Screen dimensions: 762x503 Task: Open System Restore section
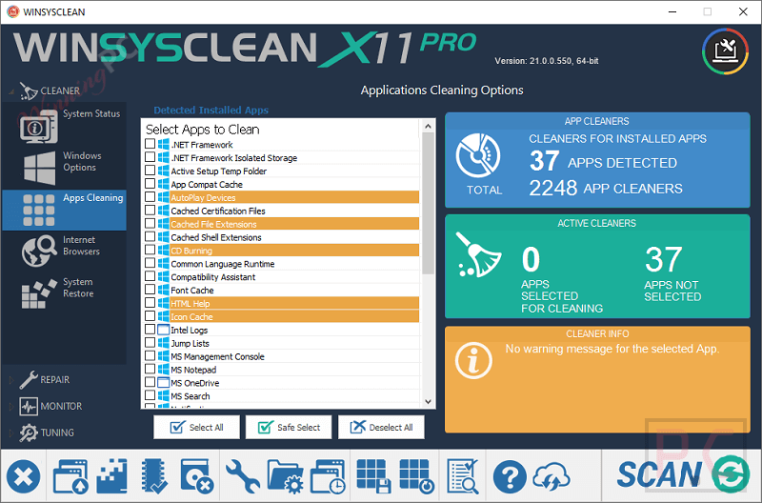click(64, 293)
